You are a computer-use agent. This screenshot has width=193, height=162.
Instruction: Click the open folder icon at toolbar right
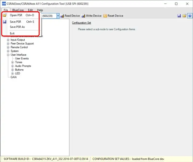184,16
